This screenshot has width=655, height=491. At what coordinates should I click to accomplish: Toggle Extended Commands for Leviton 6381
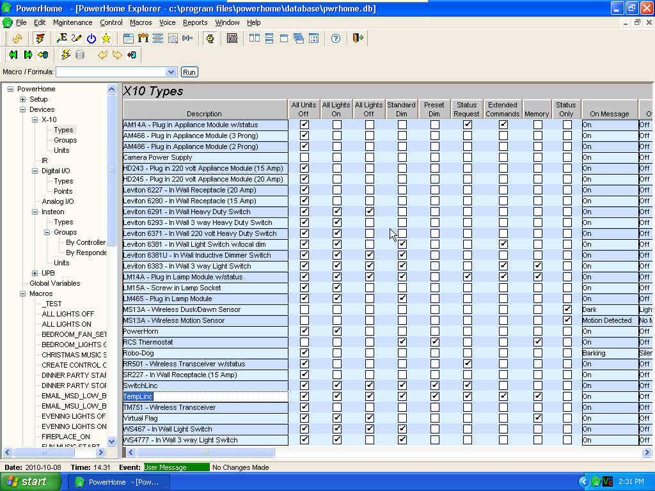[x=503, y=244]
